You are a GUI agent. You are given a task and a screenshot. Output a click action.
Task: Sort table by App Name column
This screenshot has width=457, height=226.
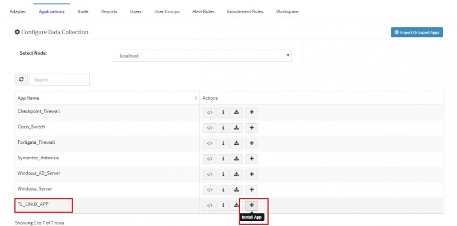pyautogui.click(x=107, y=98)
